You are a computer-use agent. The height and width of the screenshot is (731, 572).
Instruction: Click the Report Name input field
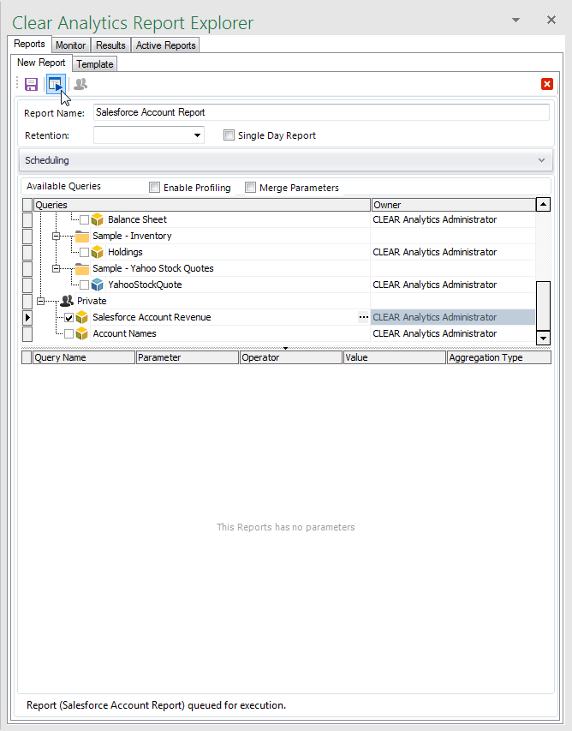321,112
